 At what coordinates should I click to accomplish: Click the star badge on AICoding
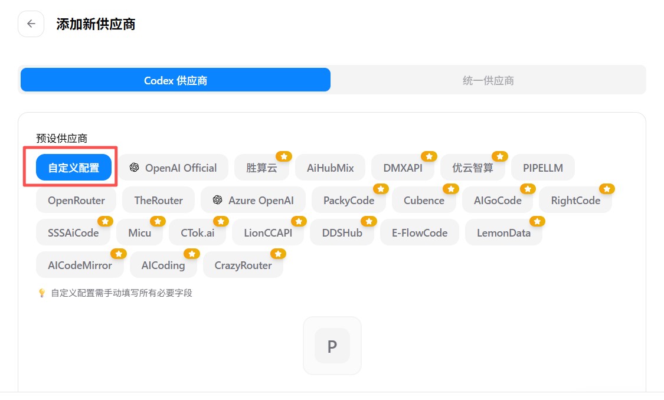coord(191,254)
